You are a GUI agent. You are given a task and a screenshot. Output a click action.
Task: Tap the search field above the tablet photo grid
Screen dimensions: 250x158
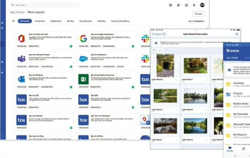(160, 50)
